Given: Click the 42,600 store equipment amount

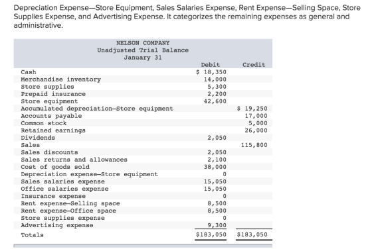Looking at the screenshot, I should [x=215, y=101].
